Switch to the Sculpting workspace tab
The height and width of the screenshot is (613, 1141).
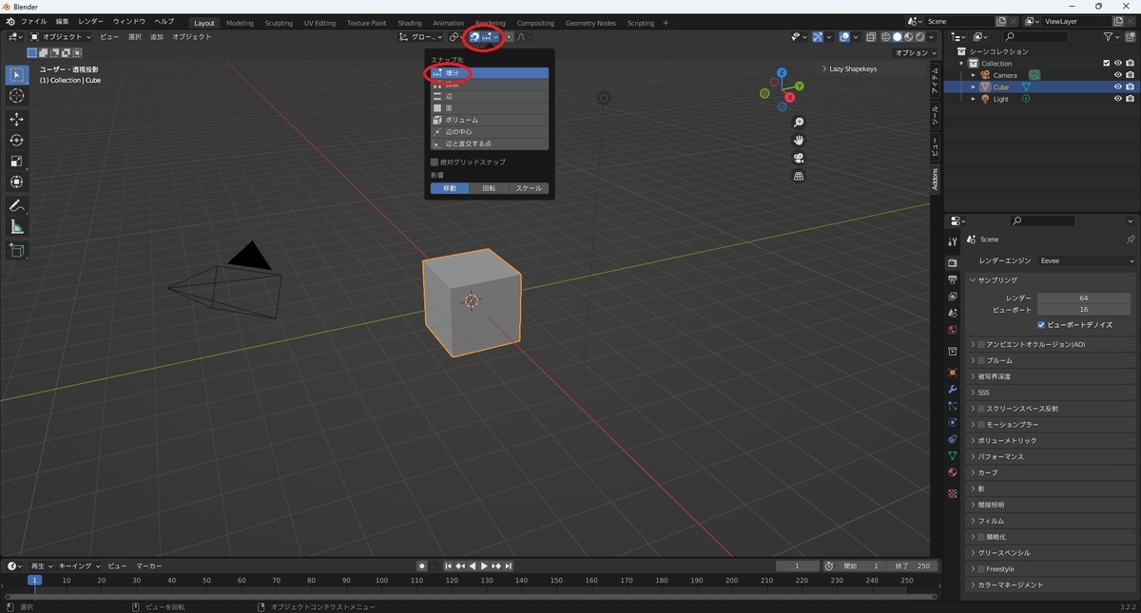[279, 23]
